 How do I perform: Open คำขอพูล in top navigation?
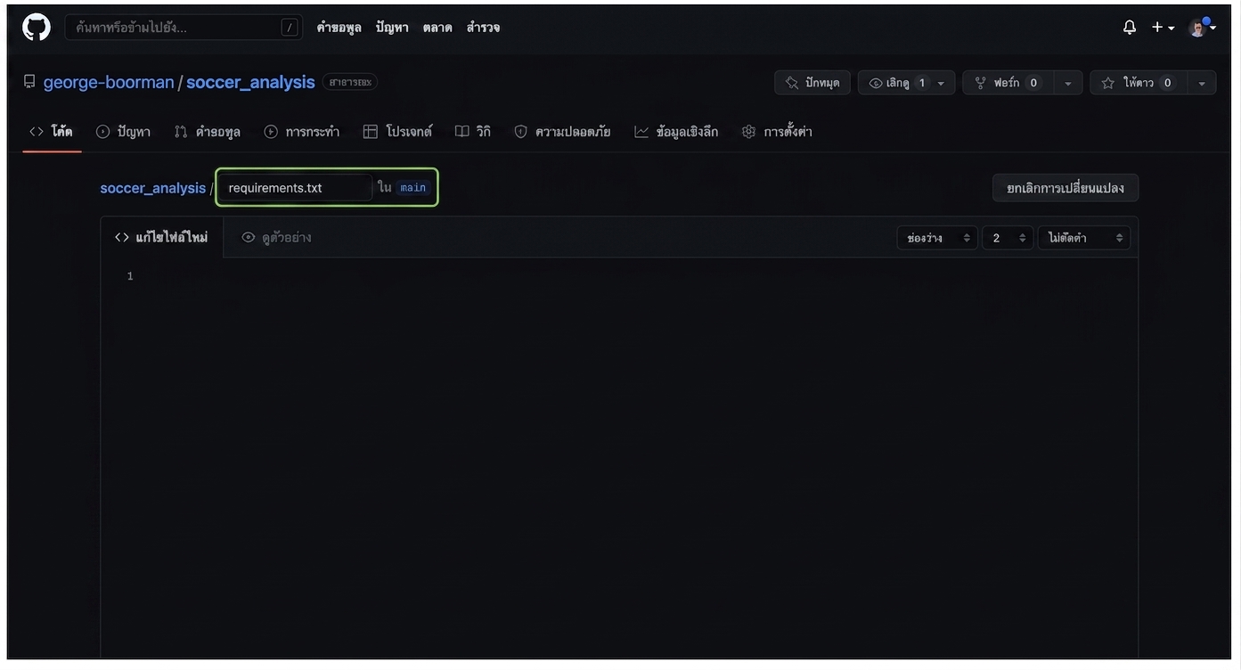point(339,28)
